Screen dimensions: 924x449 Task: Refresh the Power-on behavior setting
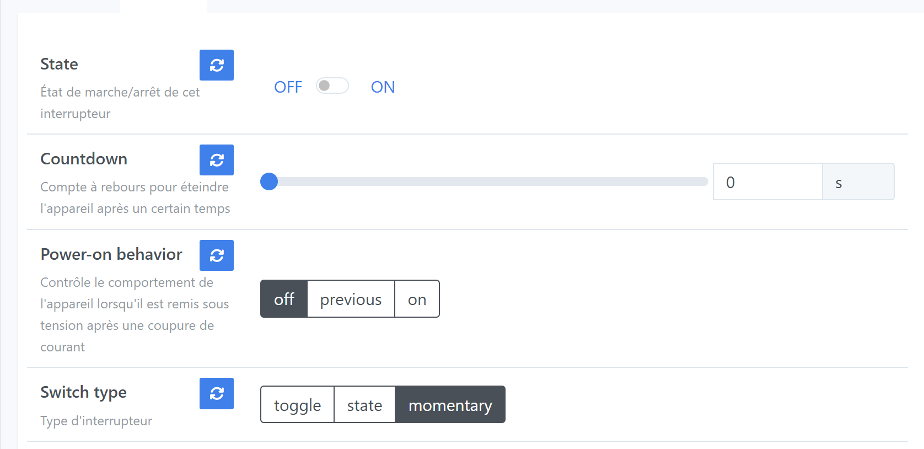click(x=217, y=255)
